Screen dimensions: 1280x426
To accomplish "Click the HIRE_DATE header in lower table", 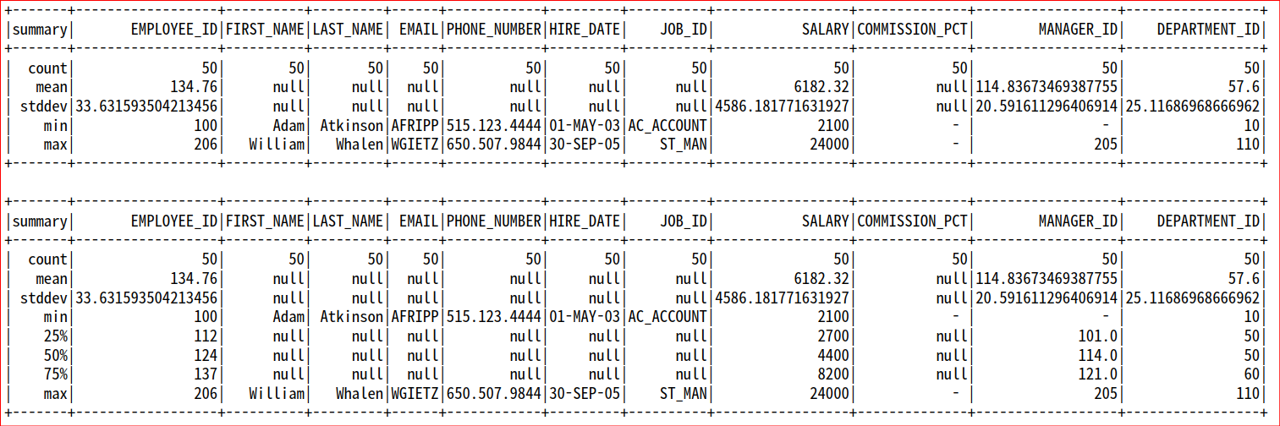I will (x=585, y=221).
